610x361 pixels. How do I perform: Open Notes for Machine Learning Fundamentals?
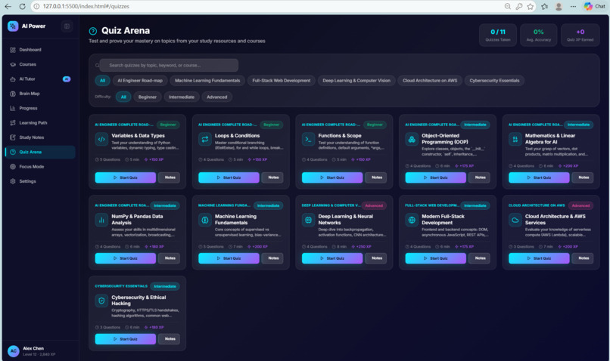pyautogui.click(x=272, y=258)
